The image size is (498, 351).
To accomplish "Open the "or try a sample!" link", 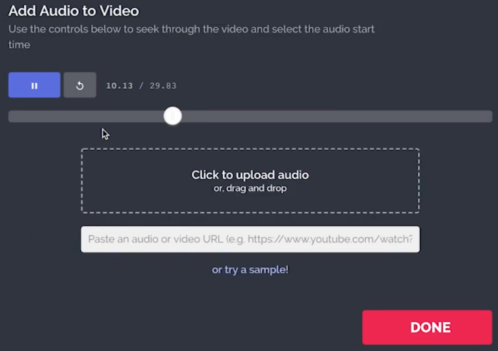I will click(250, 270).
